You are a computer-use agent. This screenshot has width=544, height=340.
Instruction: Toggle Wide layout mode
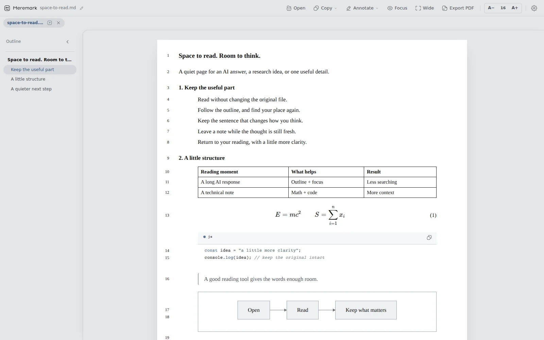[x=424, y=8]
